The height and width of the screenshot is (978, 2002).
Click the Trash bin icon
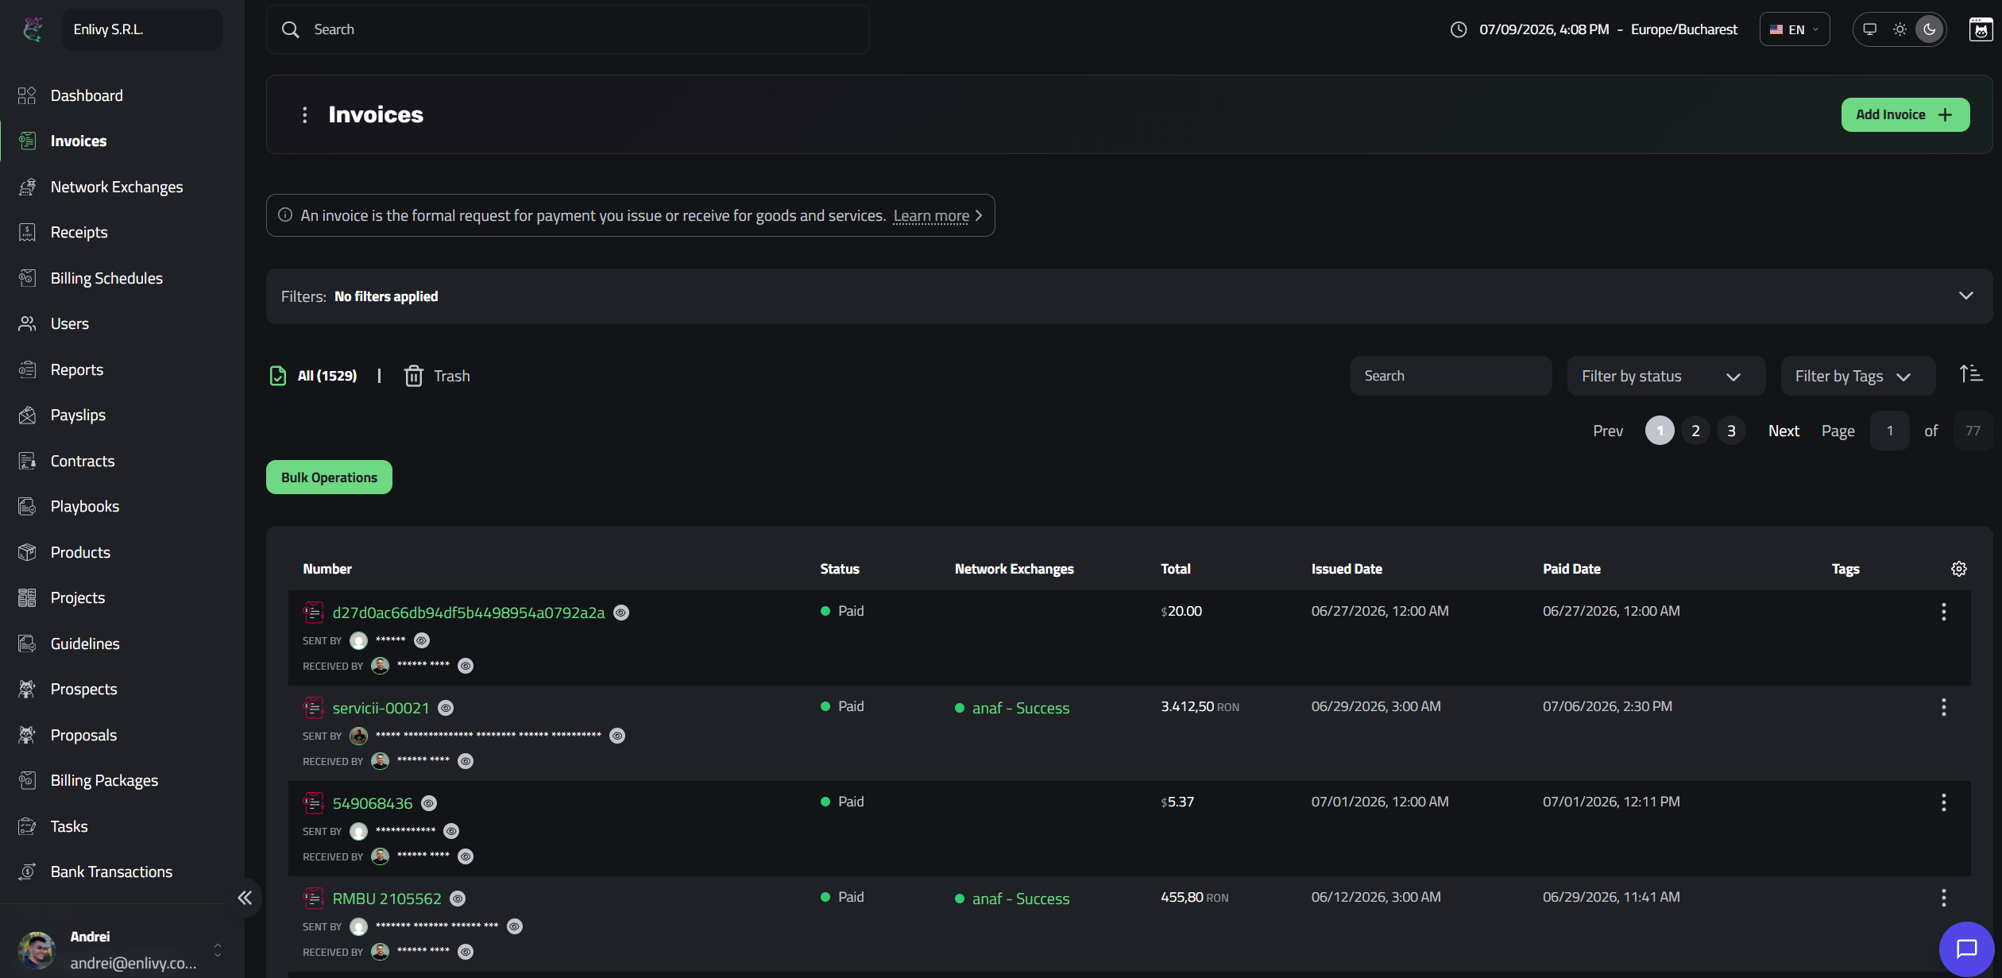tap(413, 376)
